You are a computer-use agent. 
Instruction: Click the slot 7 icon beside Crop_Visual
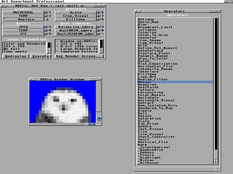(x=99, y=16)
